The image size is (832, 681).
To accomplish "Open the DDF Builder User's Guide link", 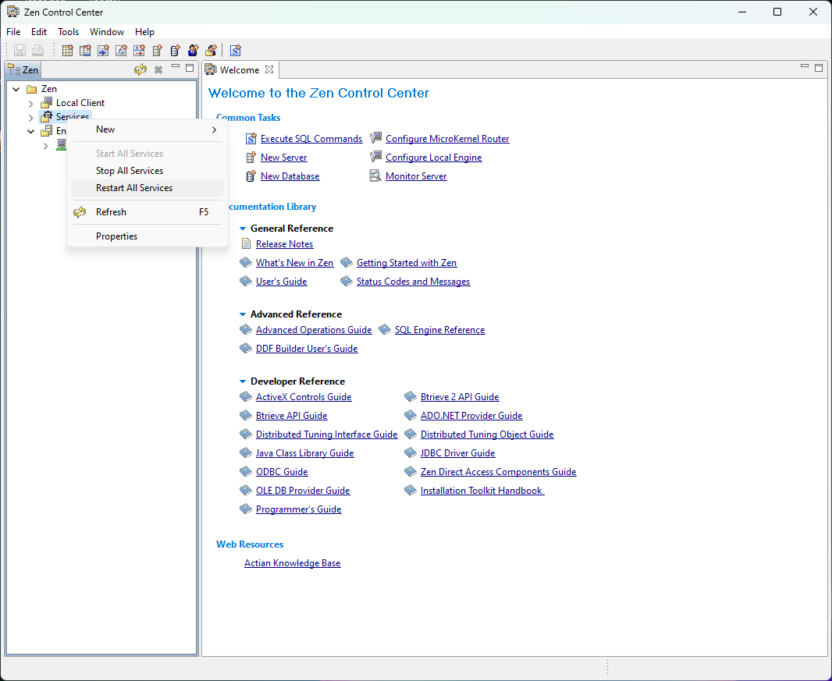I will coord(307,349).
